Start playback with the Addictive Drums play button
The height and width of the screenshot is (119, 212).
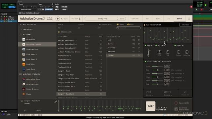pos(58,19)
